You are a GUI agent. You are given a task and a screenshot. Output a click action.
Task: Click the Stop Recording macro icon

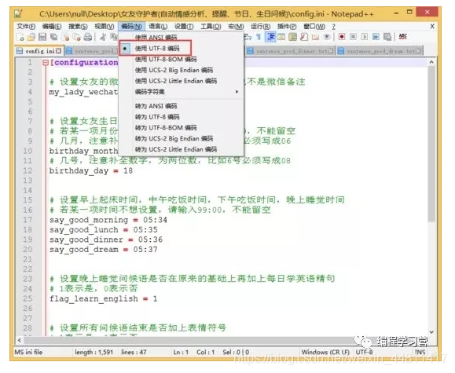[x=353, y=37]
